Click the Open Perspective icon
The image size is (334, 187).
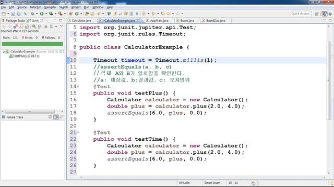coord(317,14)
